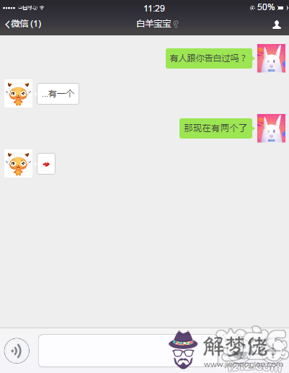This screenshot has height=373, width=289.
Task: Go back to the 微信 (1) chat list
Action: pos(23,24)
